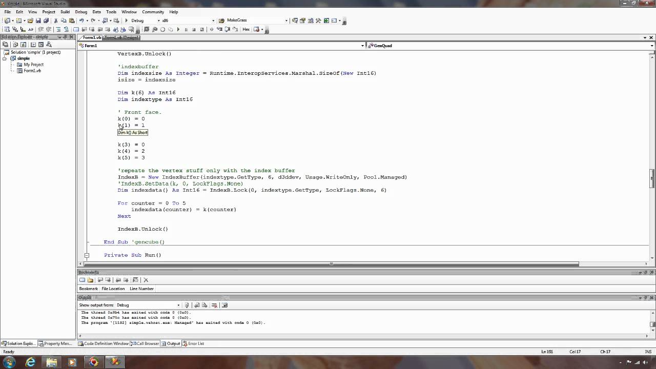Toggle Hex display button
This screenshot has height=369, width=656.
246,29
